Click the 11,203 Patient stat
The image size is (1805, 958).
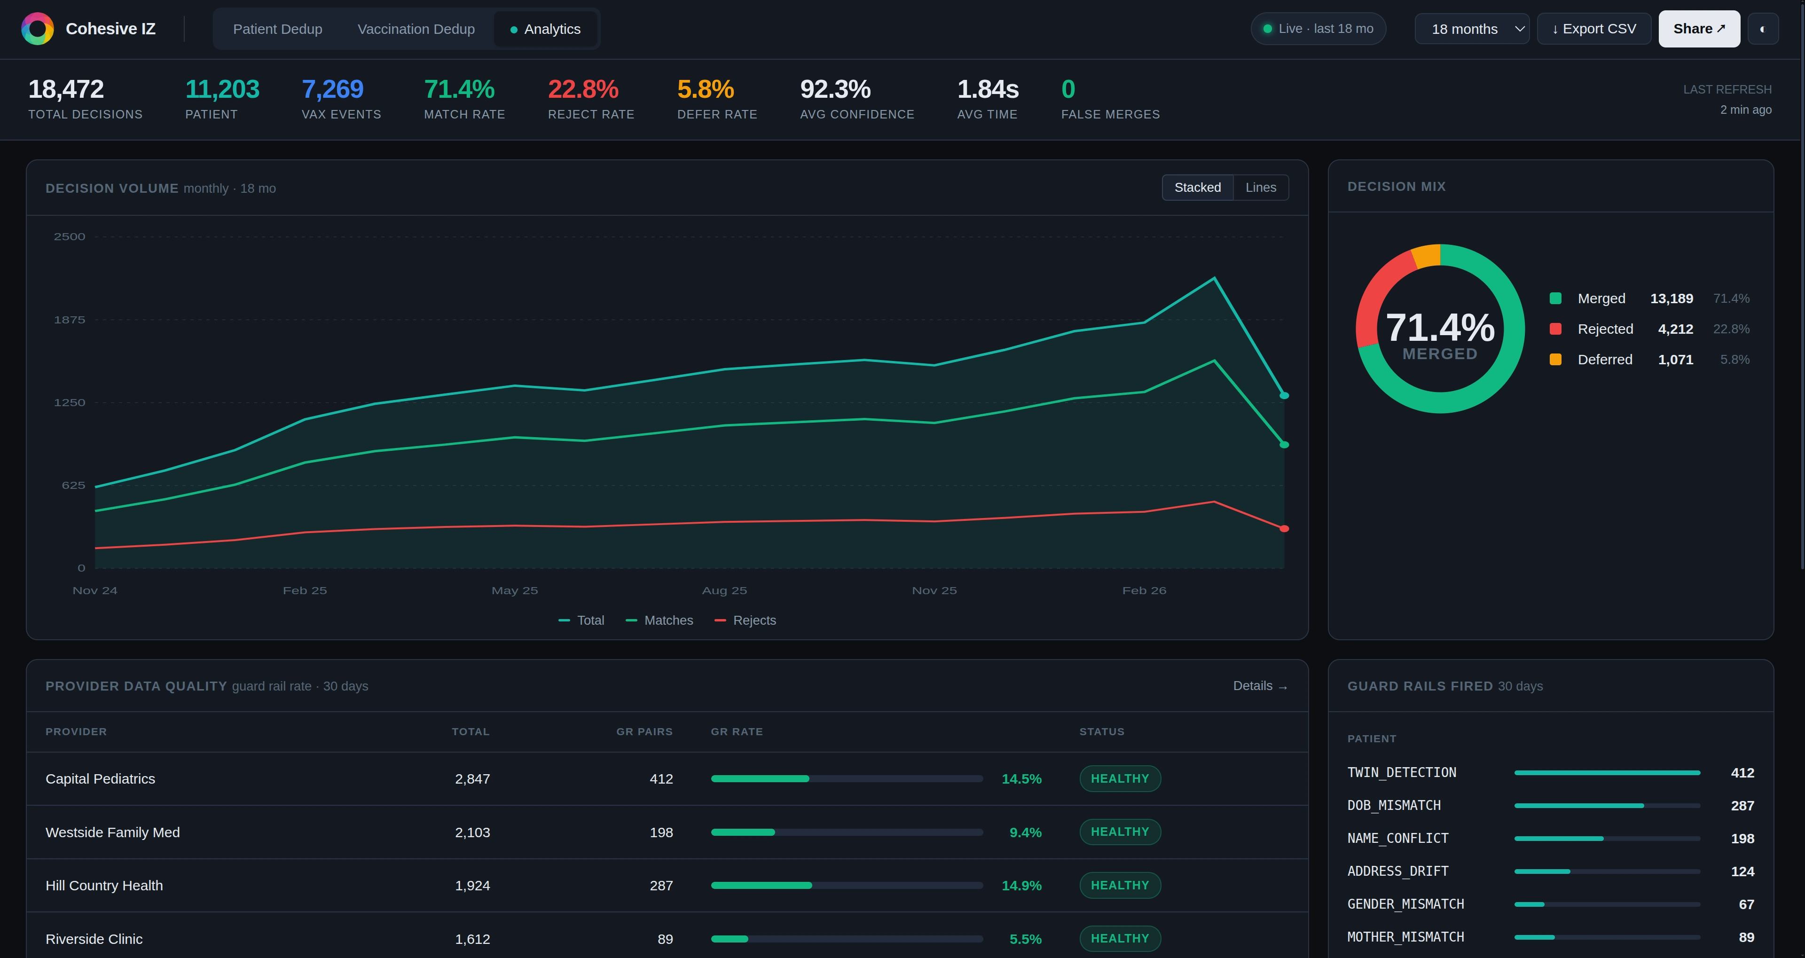222,98
